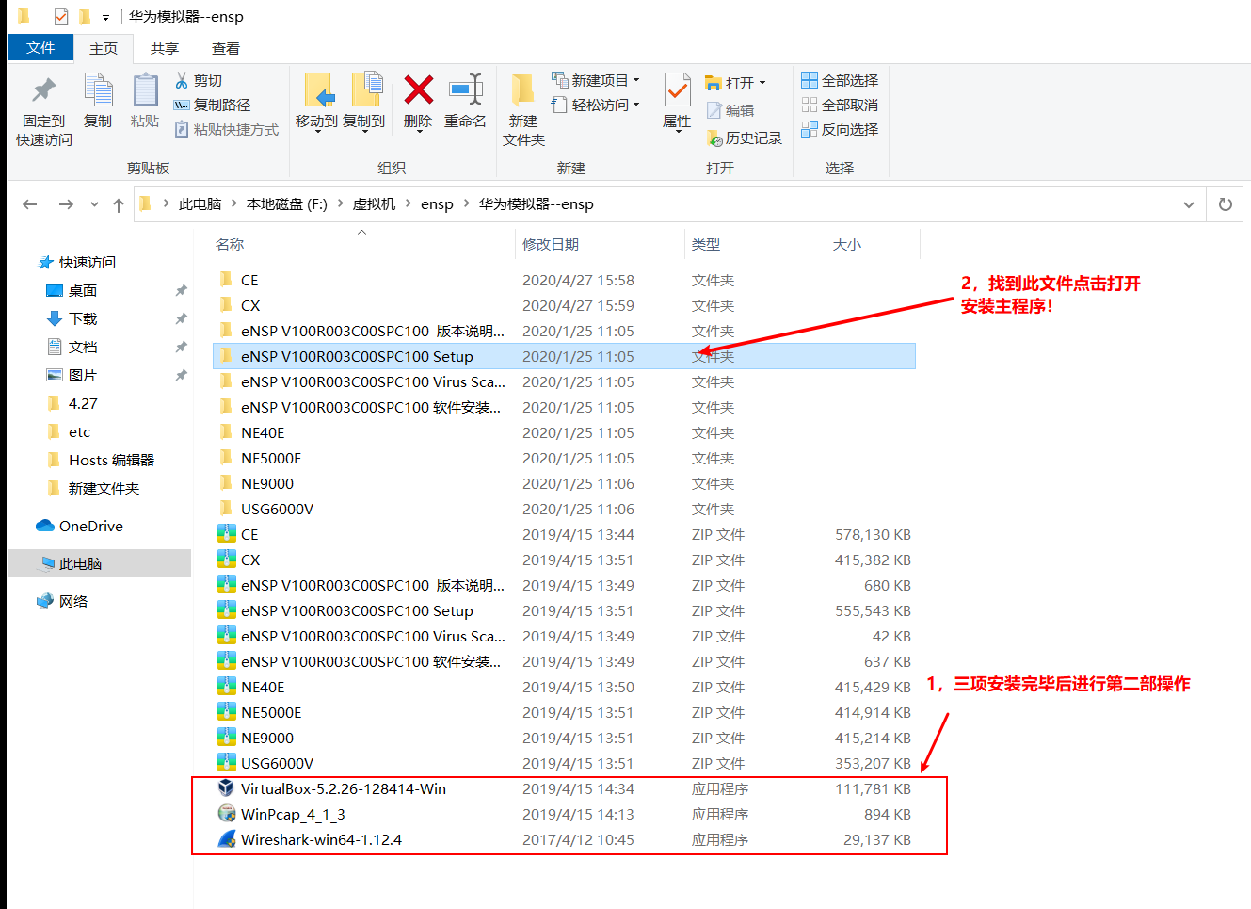This screenshot has width=1251, height=909.
Task: Click the Refresh button by address bar
Action: point(1226,204)
